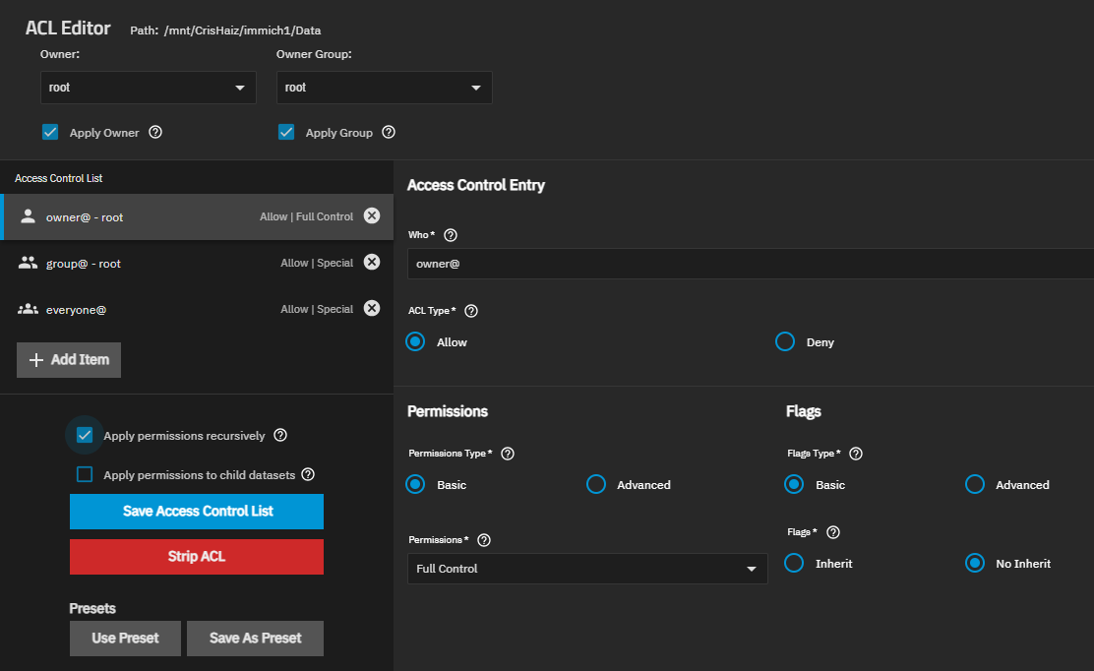The height and width of the screenshot is (671, 1094).
Task: Remove the owner@ ACL entry
Action: coord(371,216)
